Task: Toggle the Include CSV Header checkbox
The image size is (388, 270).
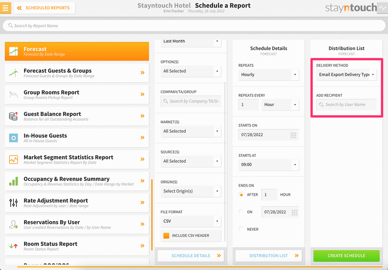Action: [x=166, y=235]
